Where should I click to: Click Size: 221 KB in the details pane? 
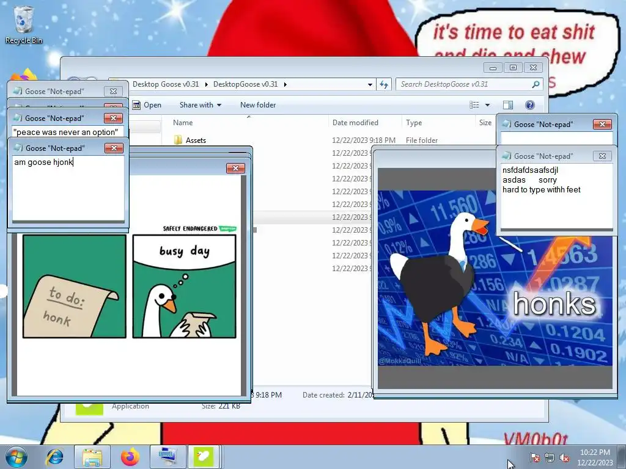[221, 406]
